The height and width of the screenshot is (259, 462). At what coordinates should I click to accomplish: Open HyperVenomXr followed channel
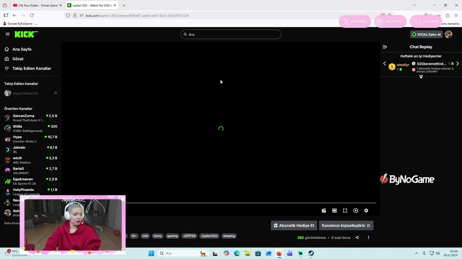30,93
